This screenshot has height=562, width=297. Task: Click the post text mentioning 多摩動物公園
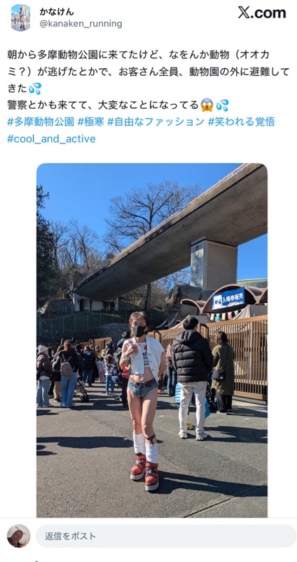coord(148,80)
